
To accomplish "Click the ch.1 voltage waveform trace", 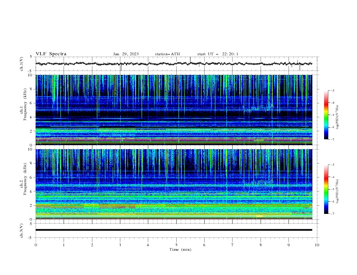I will (x=174, y=64).
